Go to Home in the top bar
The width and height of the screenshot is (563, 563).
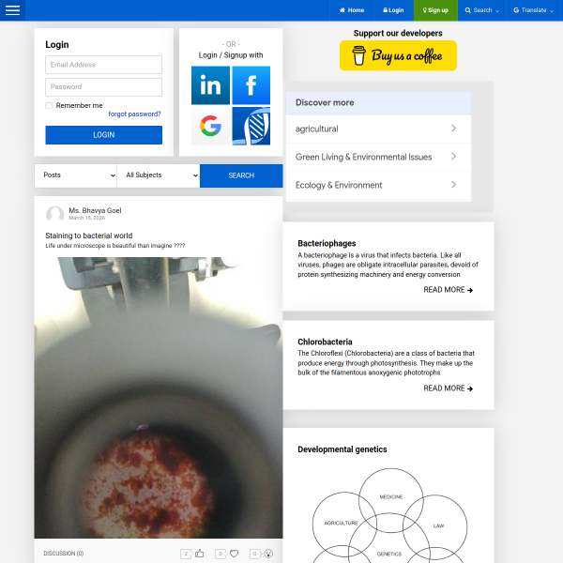point(352,10)
